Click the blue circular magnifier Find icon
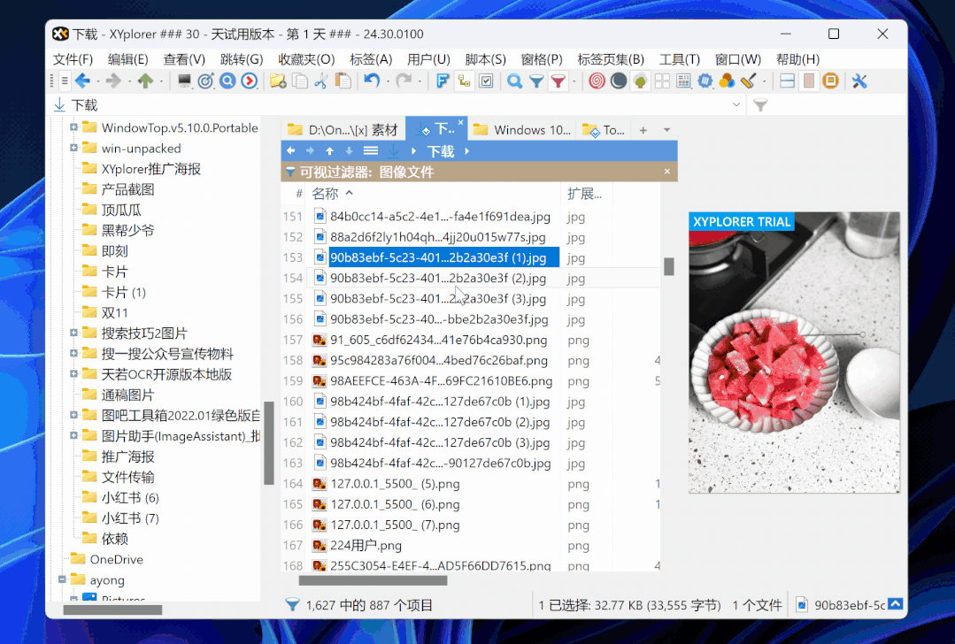The image size is (955, 644). click(227, 81)
